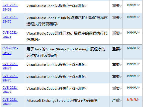Image resolution: width=143 pixels, height=107 pixels.
Task: Open the CVE-2021-28470 link
Action: (10, 19)
